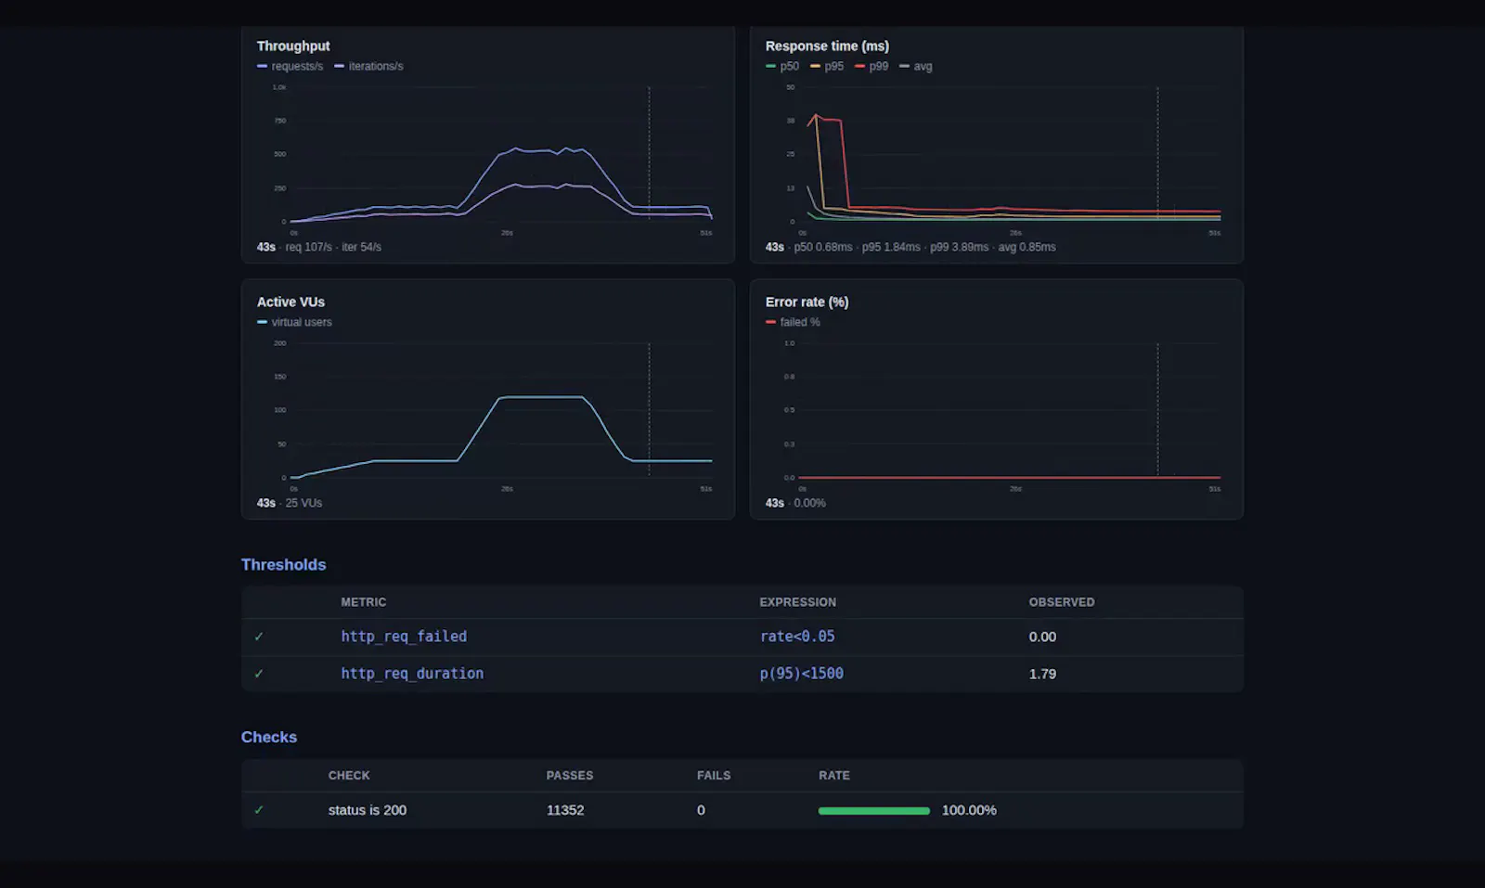This screenshot has height=888, width=1485.
Task: Click the RATE column header
Action: [834, 776]
